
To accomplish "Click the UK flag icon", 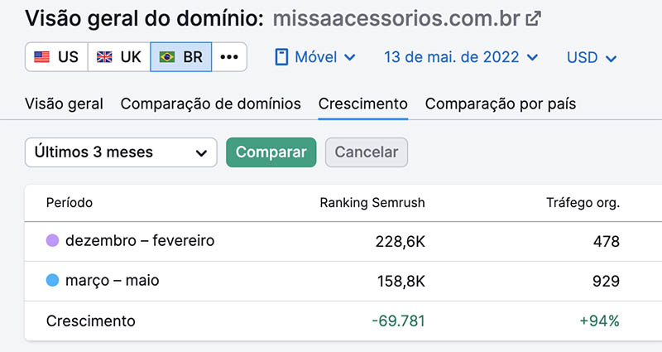I will pos(104,56).
